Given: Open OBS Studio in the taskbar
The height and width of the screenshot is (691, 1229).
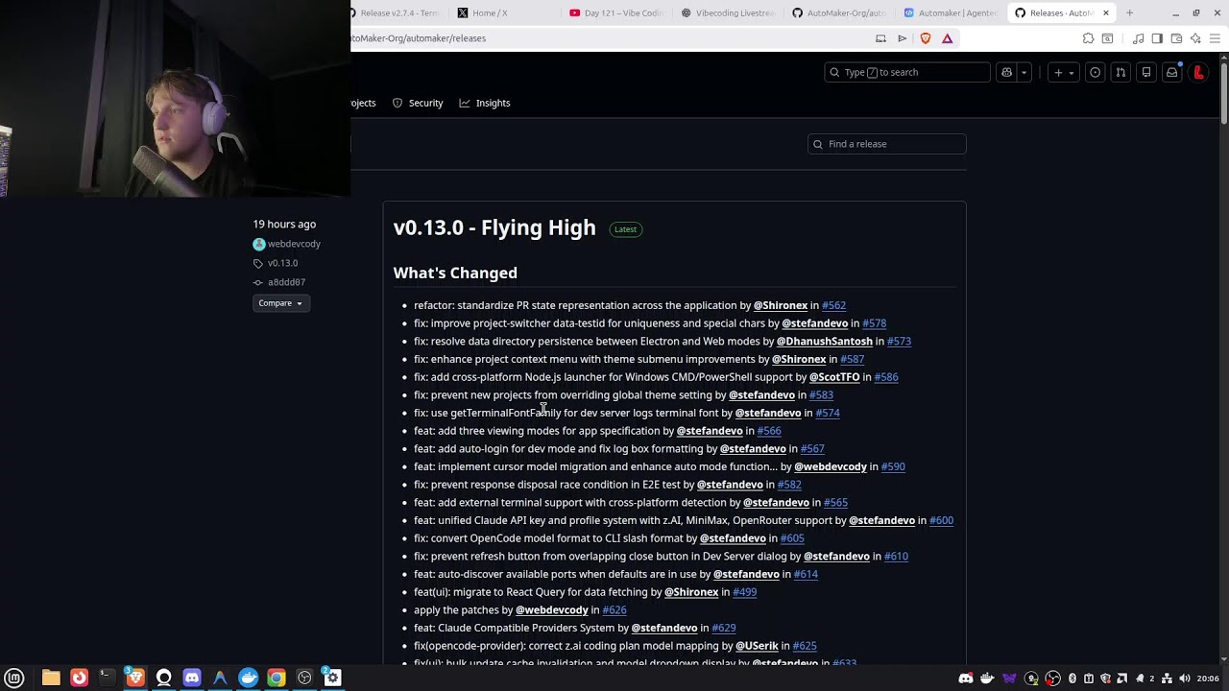Looking at the screenshot, I should [304, 678].
